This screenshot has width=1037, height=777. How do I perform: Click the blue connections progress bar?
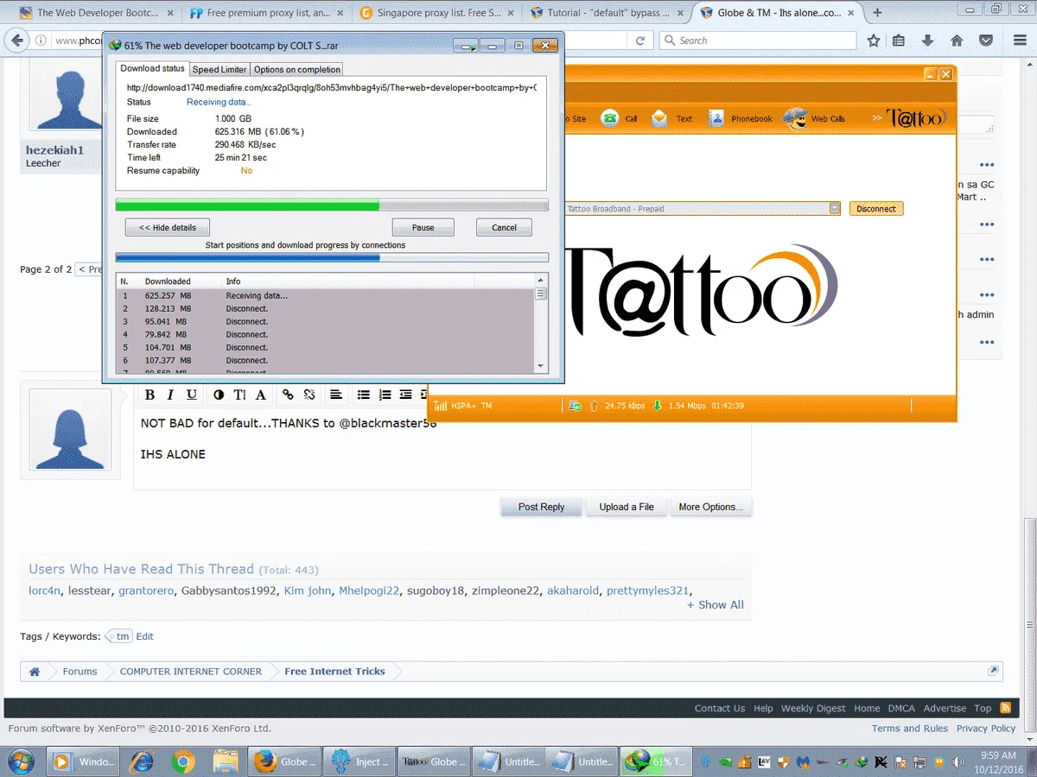(x=332, y=257)
